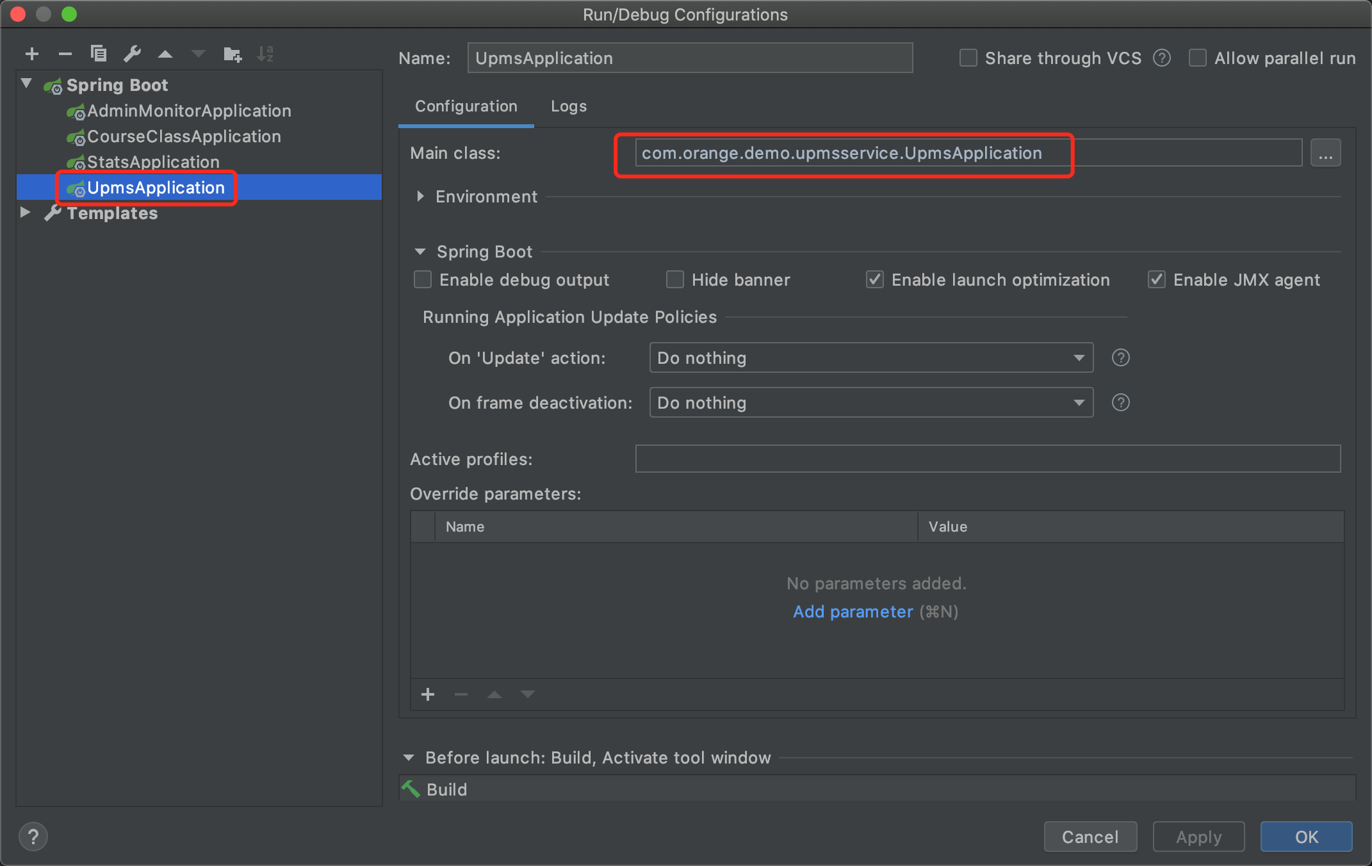Click the Move Up arrow in the left toolbar
1372x866 pixels.
165,54
